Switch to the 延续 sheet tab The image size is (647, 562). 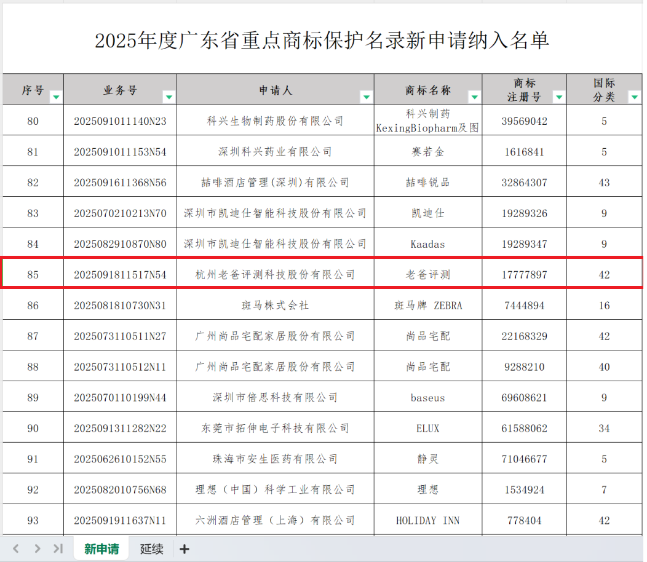click(x=151, y=549)
